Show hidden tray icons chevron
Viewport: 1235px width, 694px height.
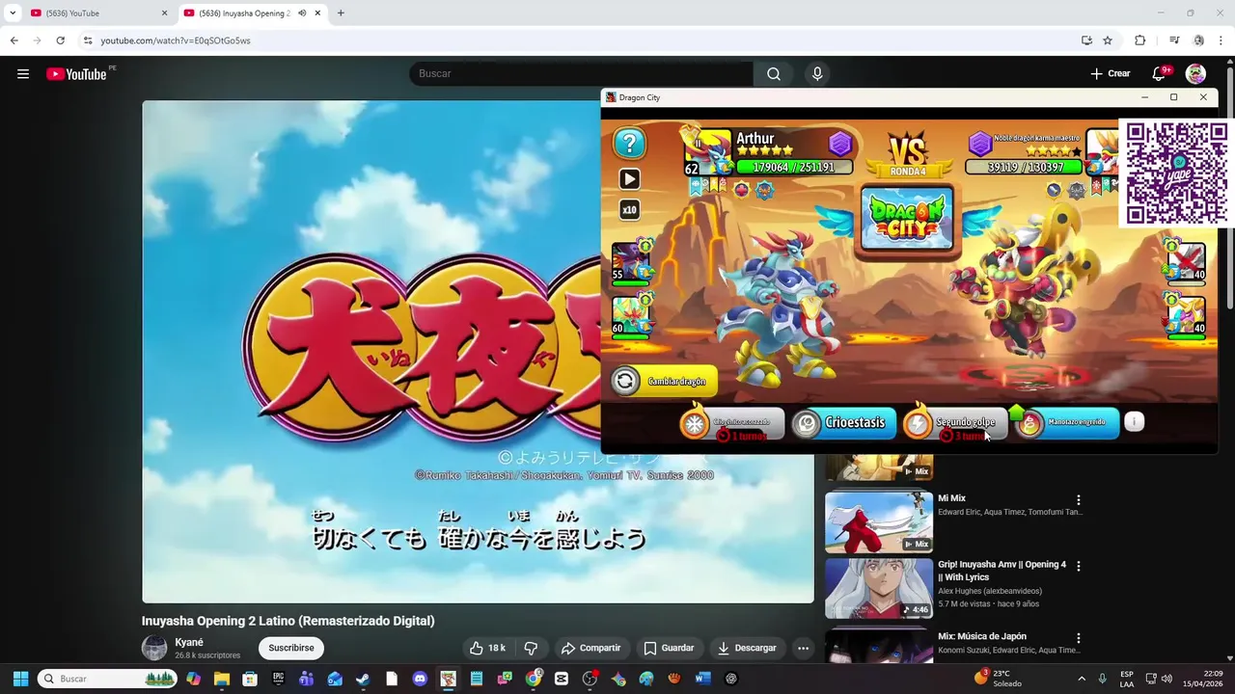click(x=1082, y=679)
